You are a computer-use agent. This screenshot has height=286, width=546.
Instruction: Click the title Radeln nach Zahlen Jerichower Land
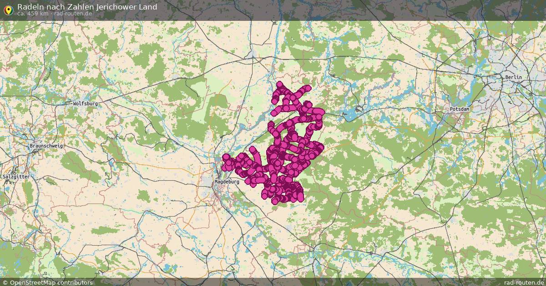86,7
